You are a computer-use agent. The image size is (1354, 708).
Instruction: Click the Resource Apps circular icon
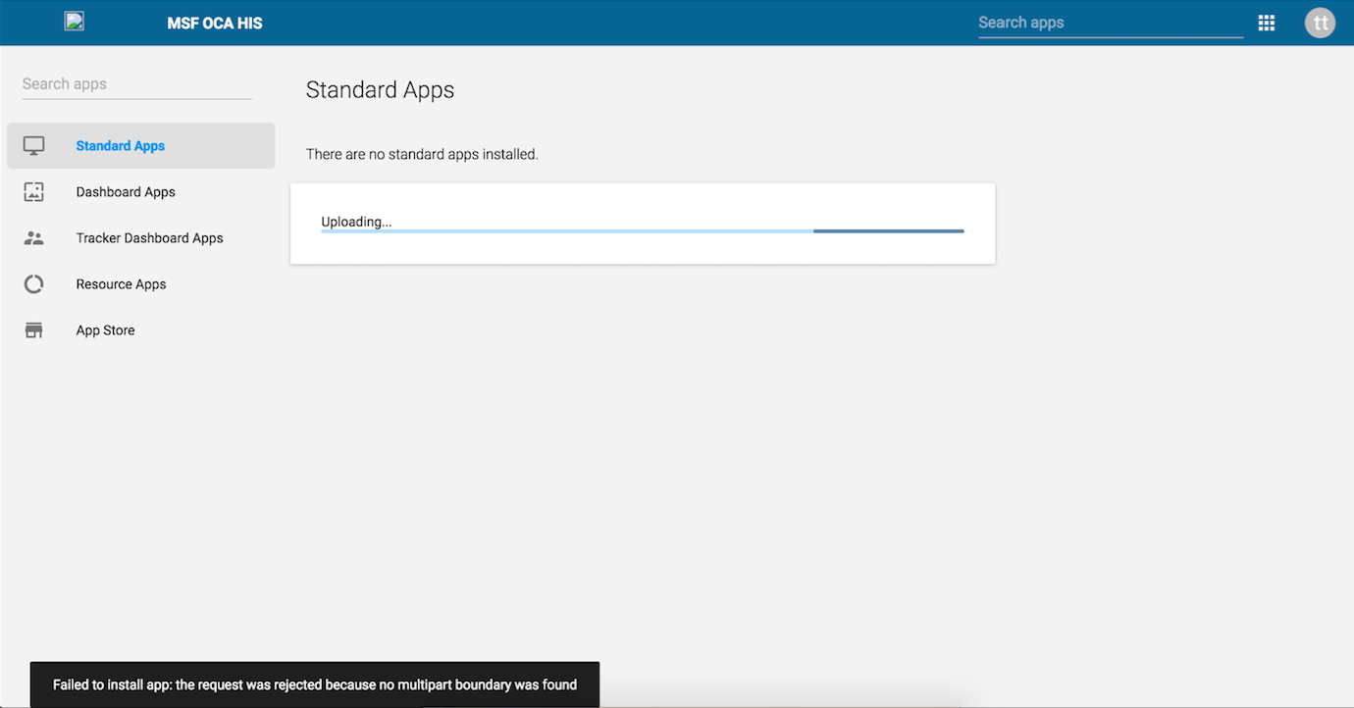pyautogui.click(x=34, y=284)
